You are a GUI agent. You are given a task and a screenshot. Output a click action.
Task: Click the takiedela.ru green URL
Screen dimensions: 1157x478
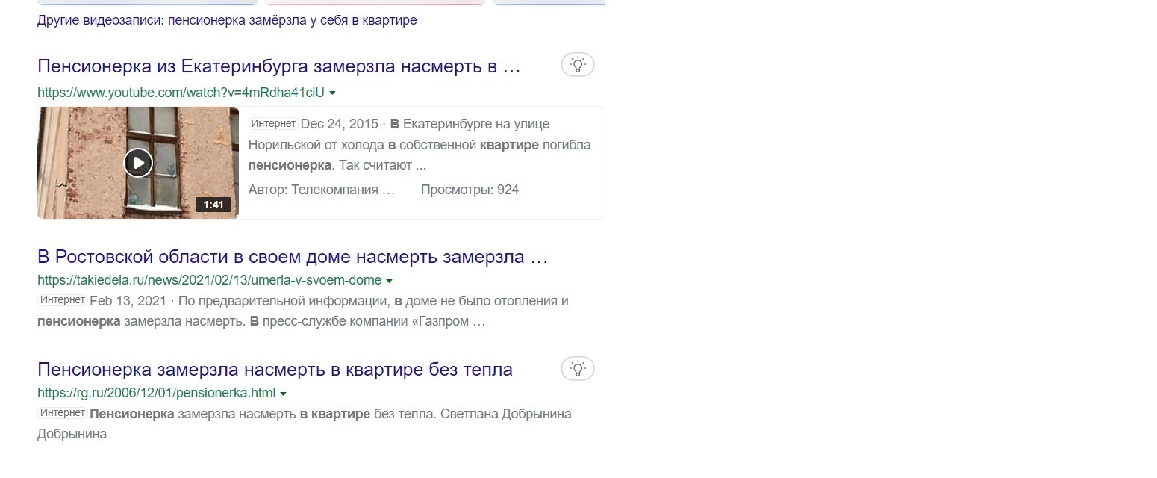[209, 281]
